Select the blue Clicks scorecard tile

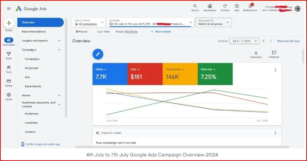110,74
